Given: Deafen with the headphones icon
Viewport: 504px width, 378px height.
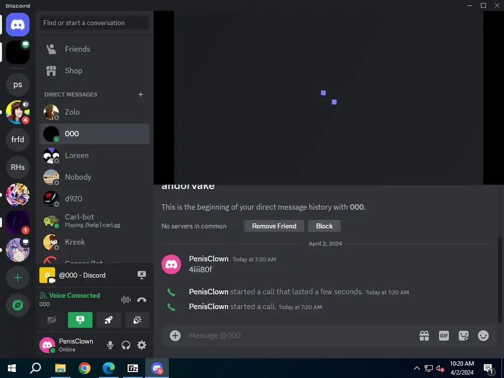Looking at the screenshot, I should click(x=126, y=345).
